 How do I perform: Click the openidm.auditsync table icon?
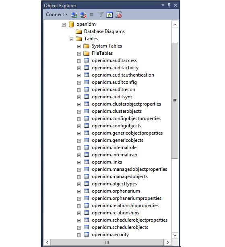pyautogui.click(x=87, y=97)
